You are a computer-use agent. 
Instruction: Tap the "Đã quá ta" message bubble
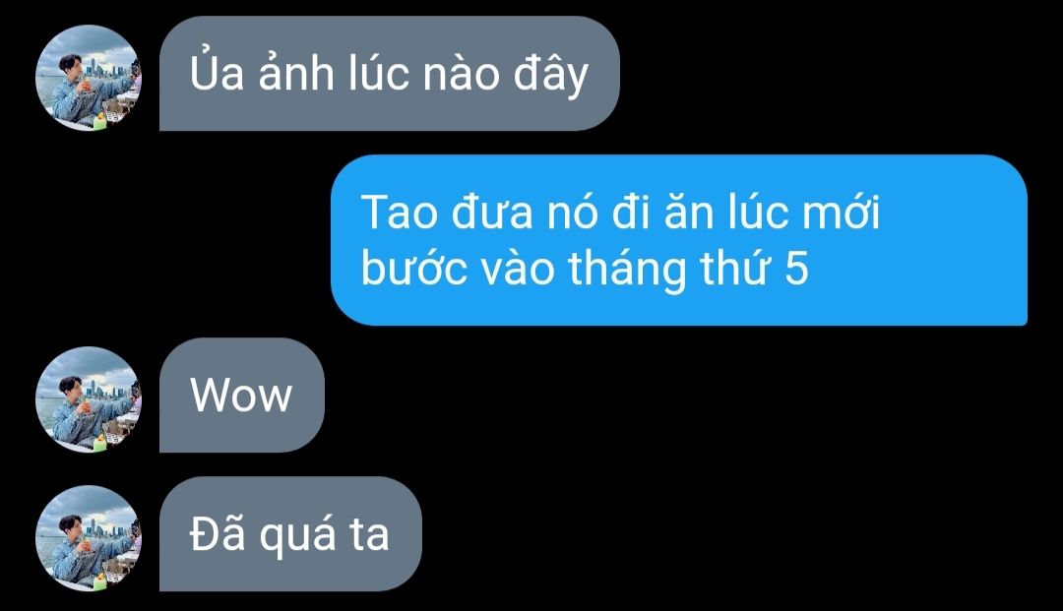(290, 534)
